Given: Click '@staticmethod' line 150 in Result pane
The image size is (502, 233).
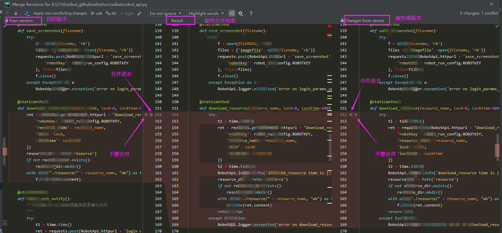Looking at the screenshot, I should click(214, 102).
